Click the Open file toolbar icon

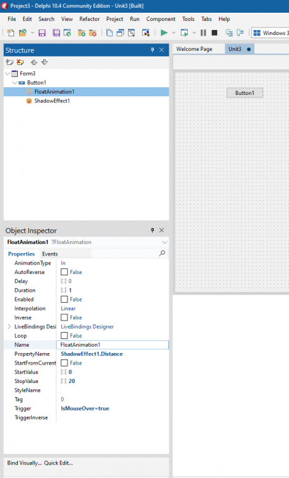22,33
